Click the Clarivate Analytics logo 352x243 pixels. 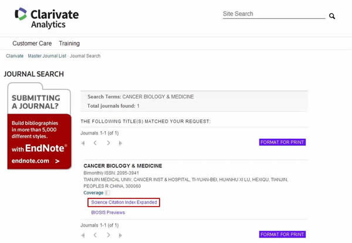[x=47, y=18]
